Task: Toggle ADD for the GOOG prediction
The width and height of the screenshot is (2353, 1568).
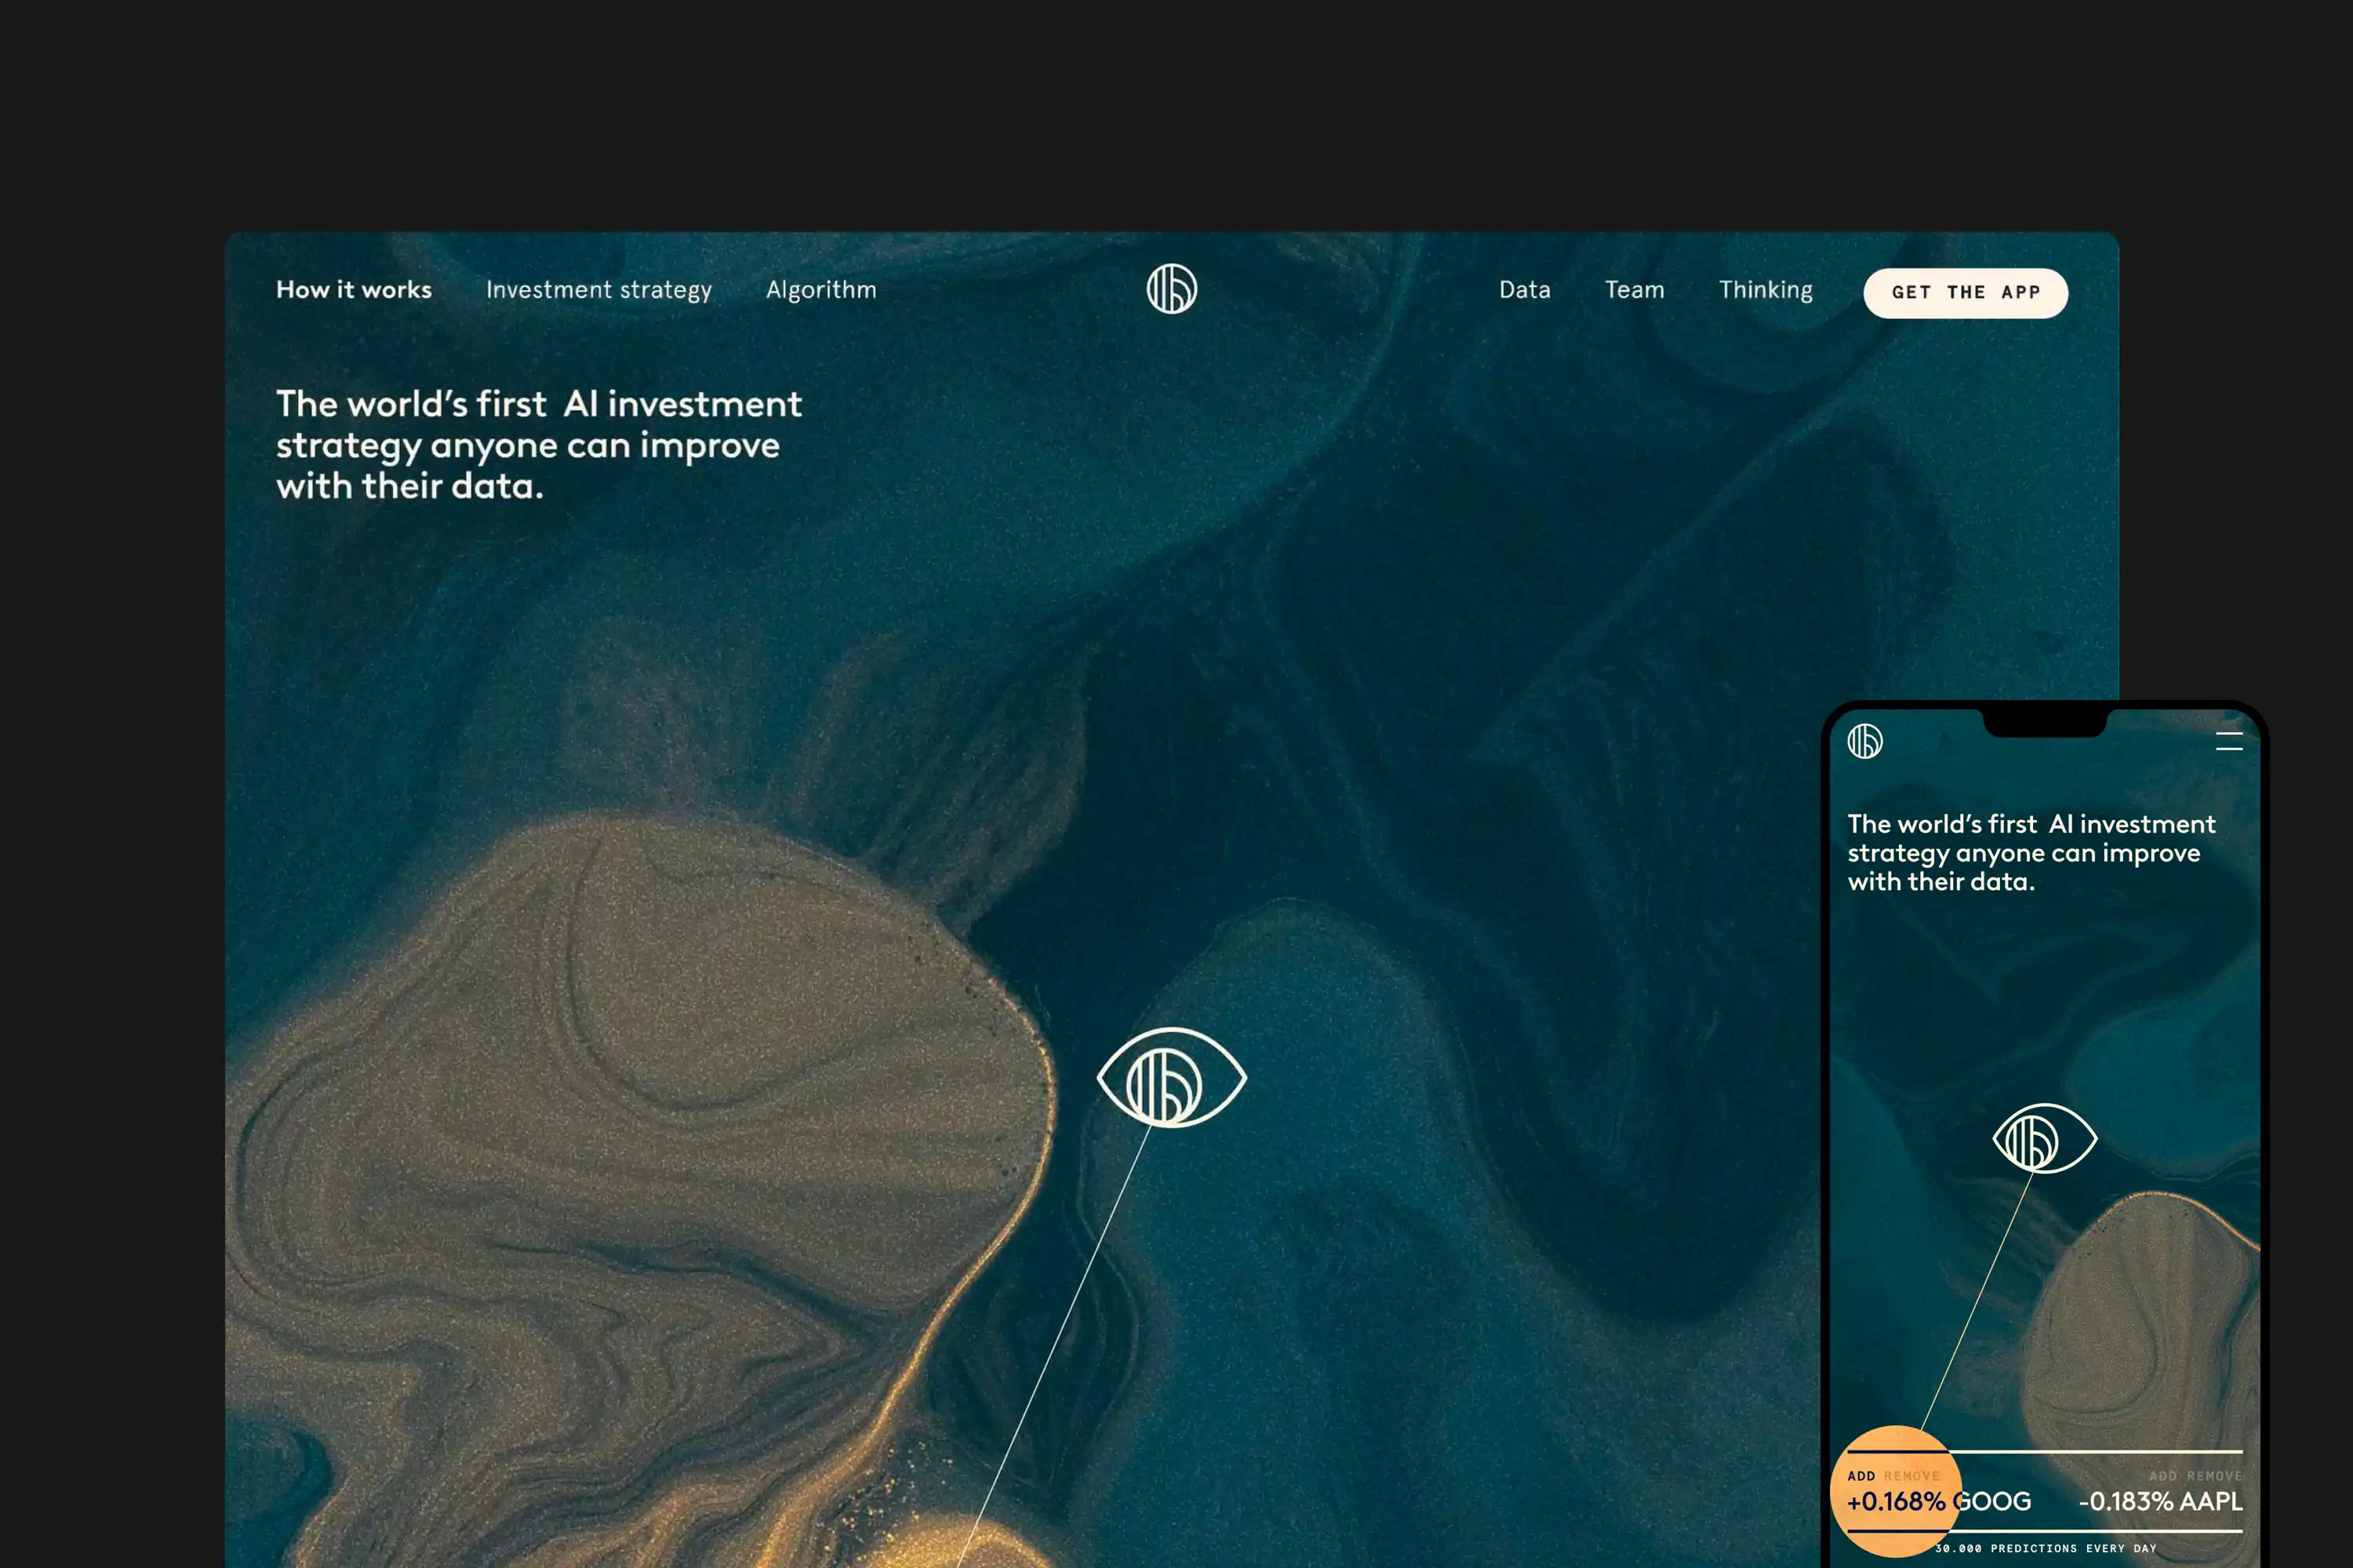Action: [1860, 1476]
